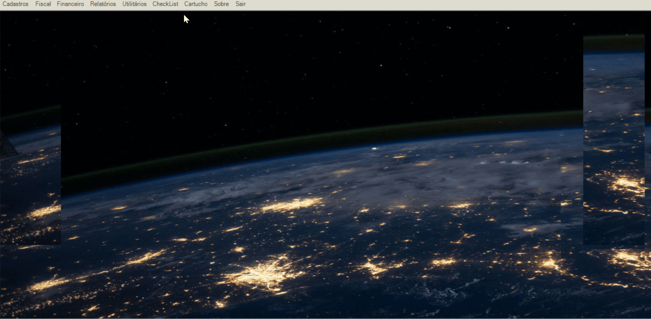
Task: Open the Relatórios menu
Action: click(103, 4)
